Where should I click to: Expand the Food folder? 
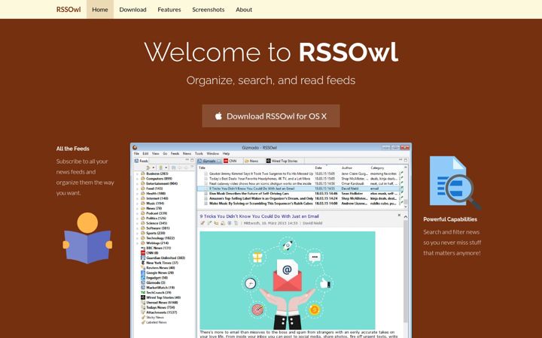coord(137,189)
